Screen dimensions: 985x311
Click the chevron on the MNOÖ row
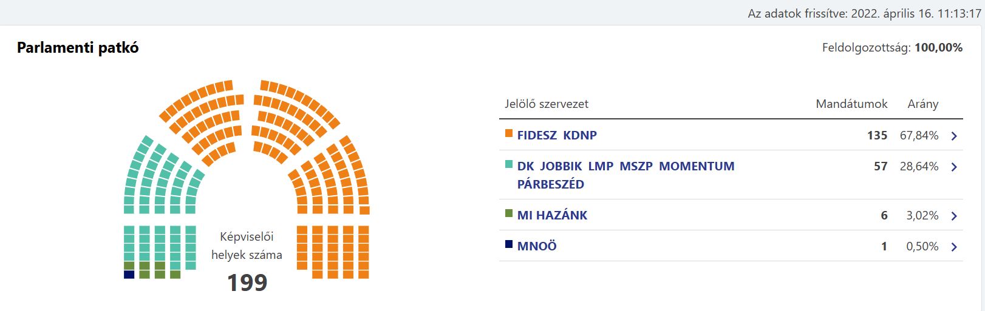(x=954, y=247)
